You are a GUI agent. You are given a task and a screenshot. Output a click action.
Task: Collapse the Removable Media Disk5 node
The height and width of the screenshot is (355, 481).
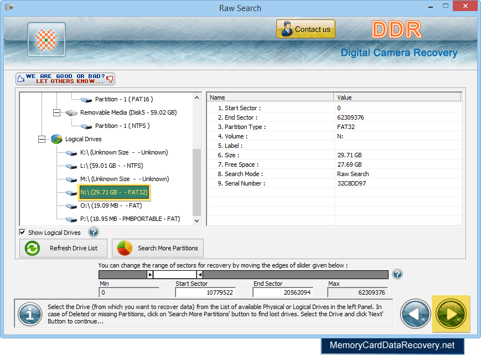[57, 112]
